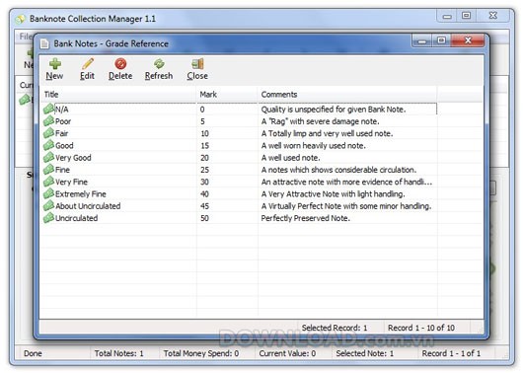Select the 'Fair' grade title
This screenshot has width=523, height=373.
pos(62,133)
